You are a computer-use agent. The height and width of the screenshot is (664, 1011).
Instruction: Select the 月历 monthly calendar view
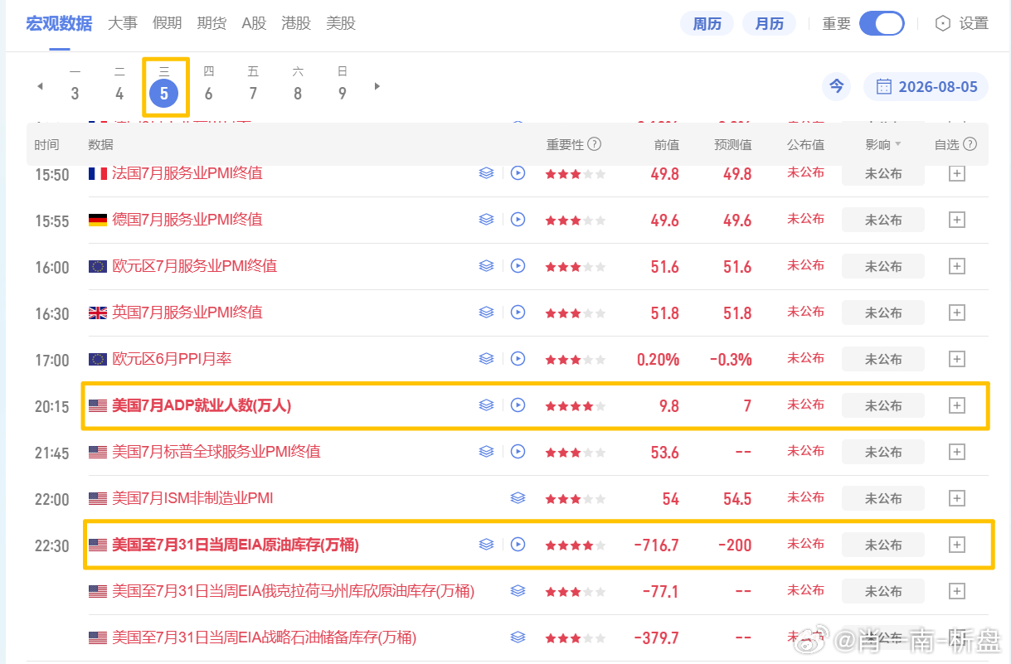(x=769, y=23)
